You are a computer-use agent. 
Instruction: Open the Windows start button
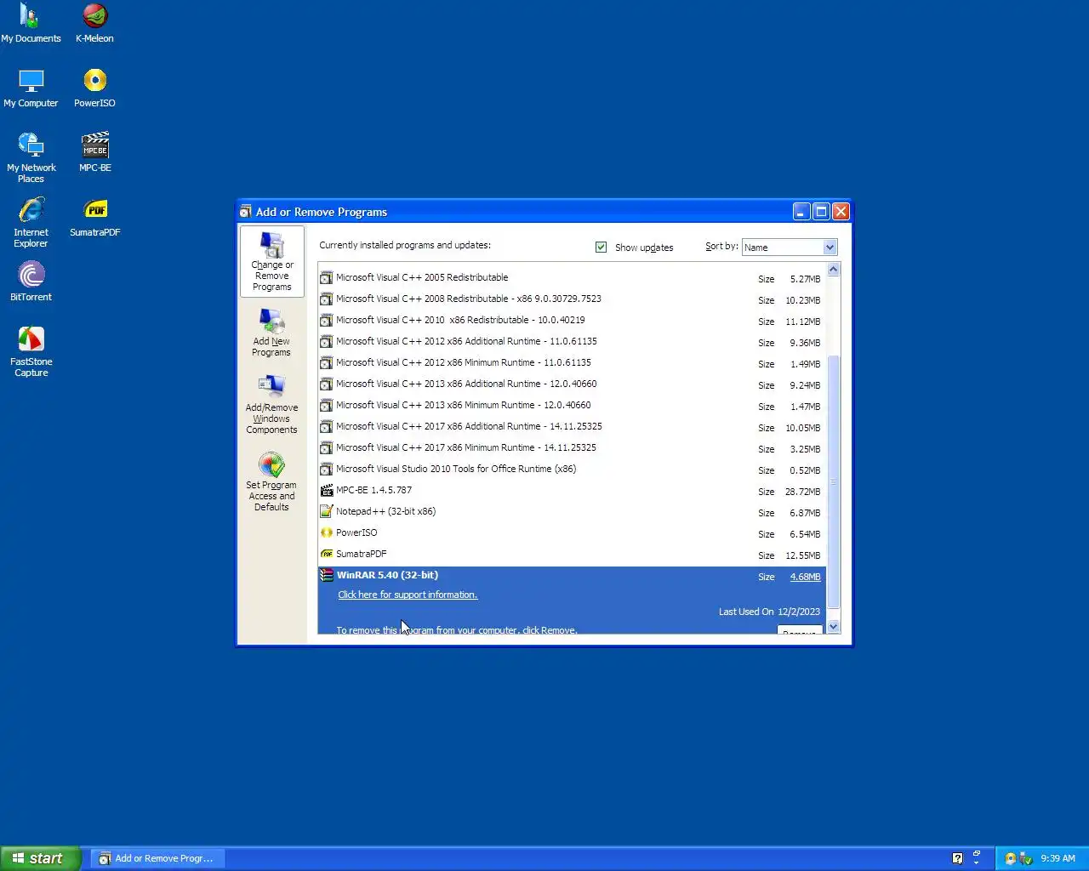[40, 858]
